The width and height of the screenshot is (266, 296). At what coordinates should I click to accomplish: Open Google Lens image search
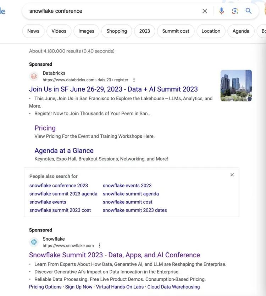point(235,11)
